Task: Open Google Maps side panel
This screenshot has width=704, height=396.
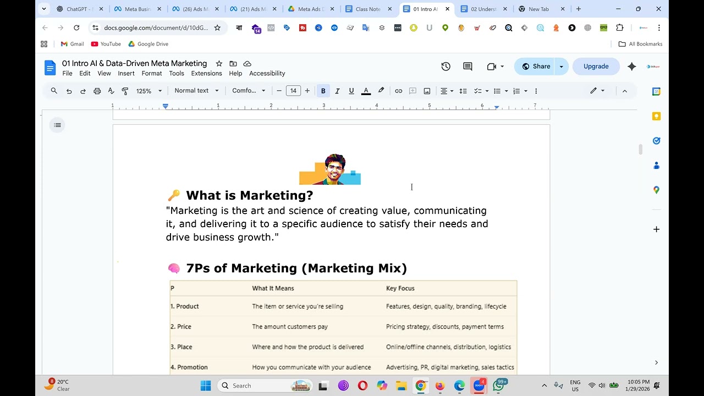Action: tap(656, 190)
